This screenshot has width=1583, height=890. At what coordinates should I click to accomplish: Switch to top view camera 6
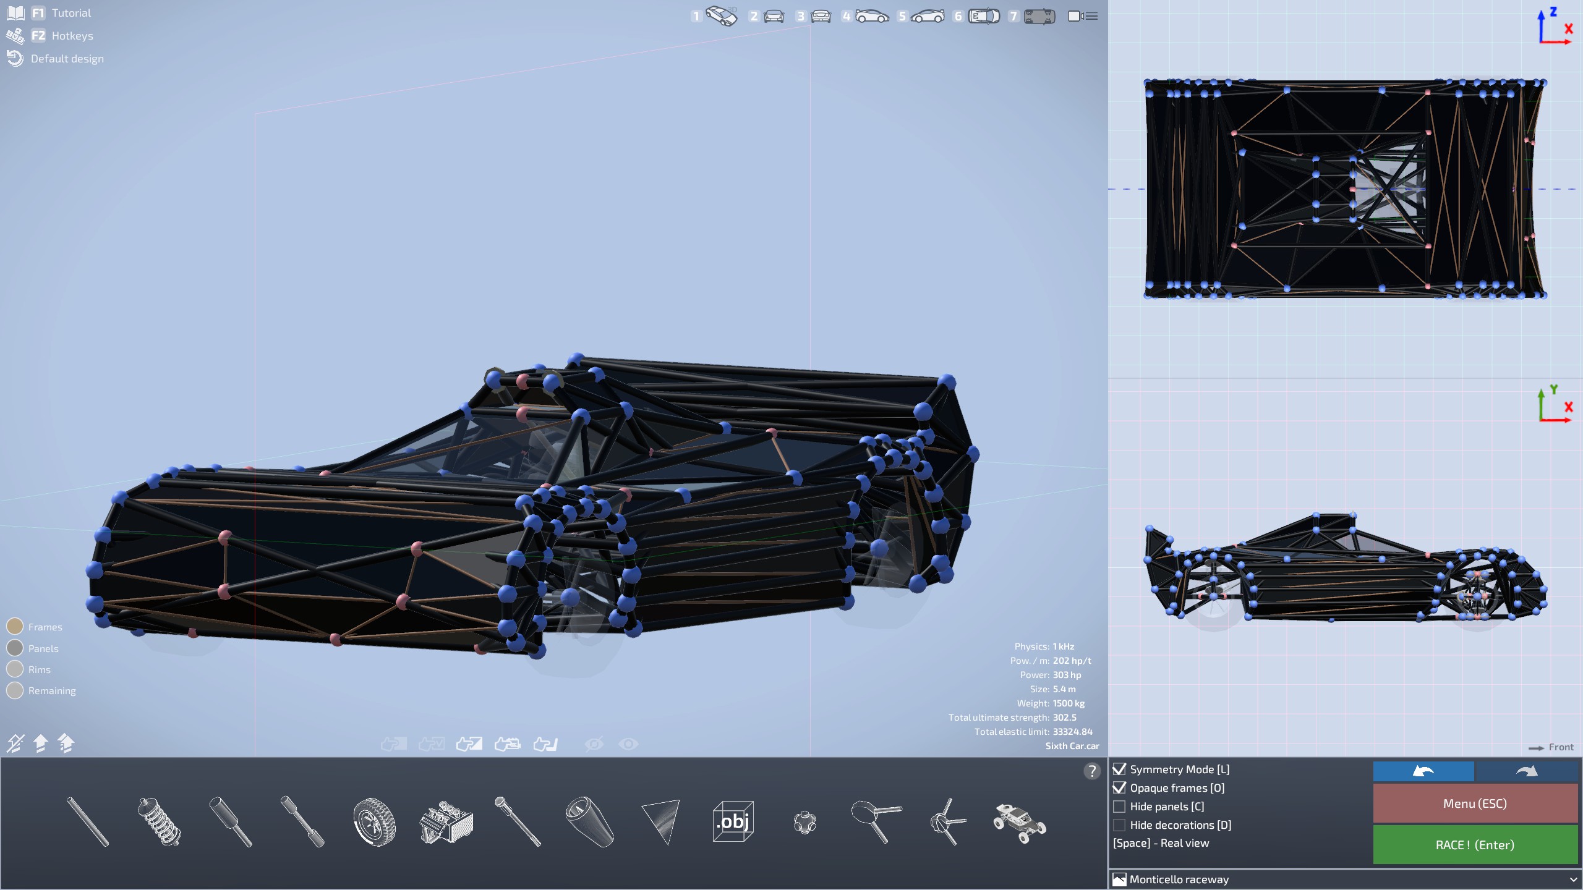(x=983, y=16)
